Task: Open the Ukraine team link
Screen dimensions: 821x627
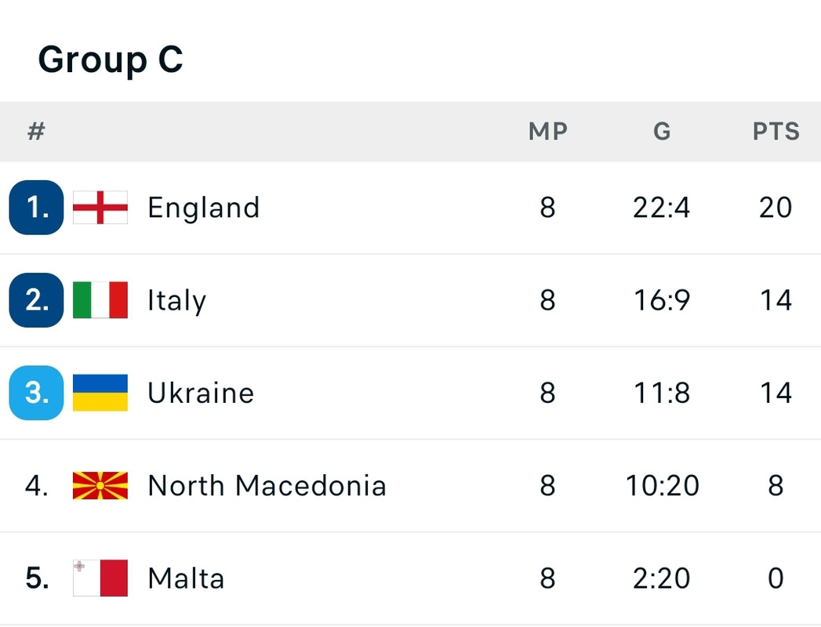Action: [201, 393]
